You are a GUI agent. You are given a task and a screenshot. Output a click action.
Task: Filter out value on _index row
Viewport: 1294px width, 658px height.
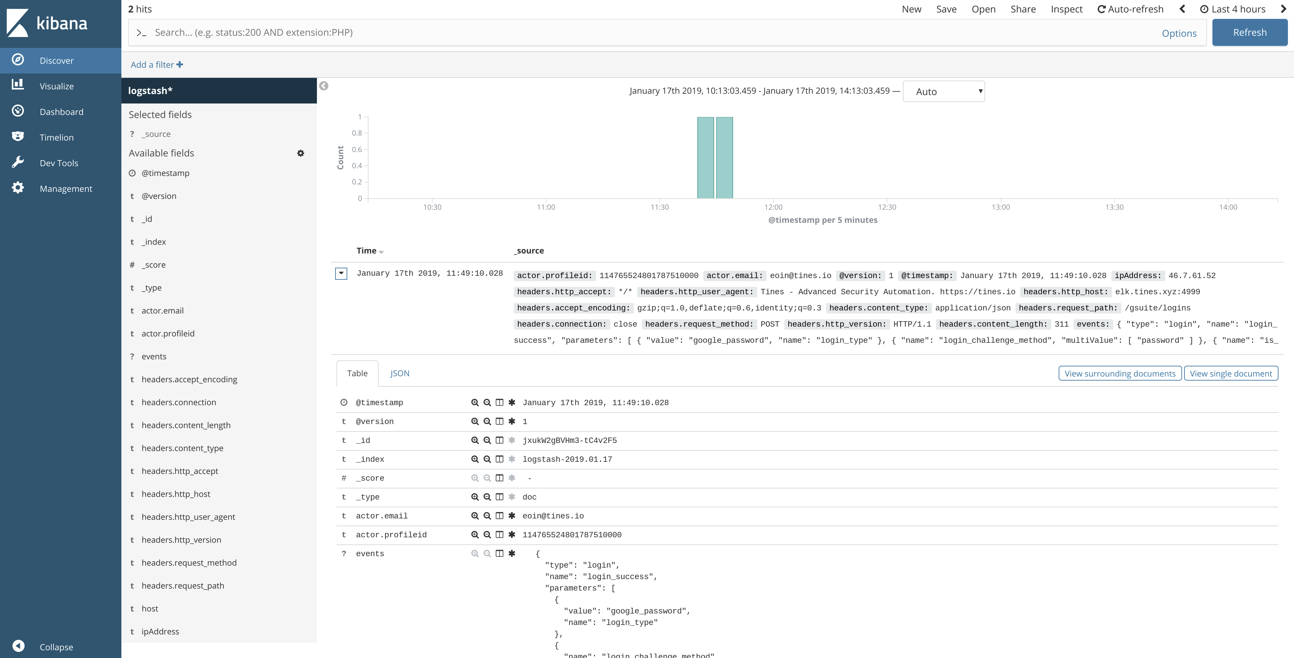(x=487, y=459)
